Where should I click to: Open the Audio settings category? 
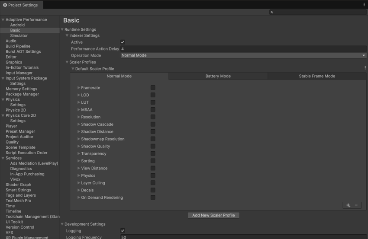tap(11, 41)
